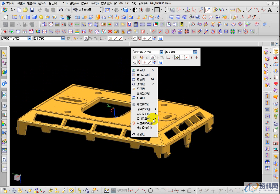Toggle true shading in the context menu
Viewport: 280px width, 194px height.
coord(143,104)
